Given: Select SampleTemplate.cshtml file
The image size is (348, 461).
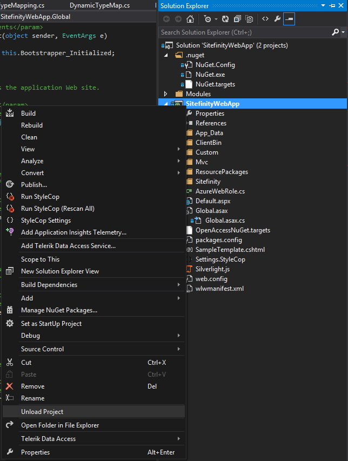Looking at the screenshot, I should point(230,250).
